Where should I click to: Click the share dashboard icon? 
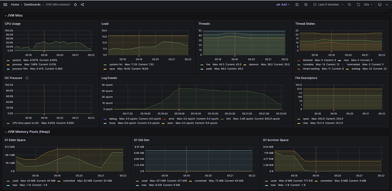pyautogui.click(x=82, y=5)
